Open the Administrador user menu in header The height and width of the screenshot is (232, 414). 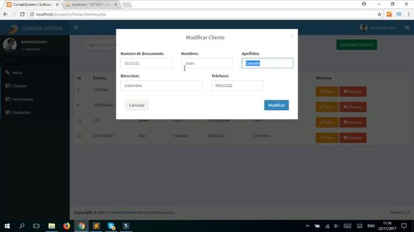tap(378, 28)
